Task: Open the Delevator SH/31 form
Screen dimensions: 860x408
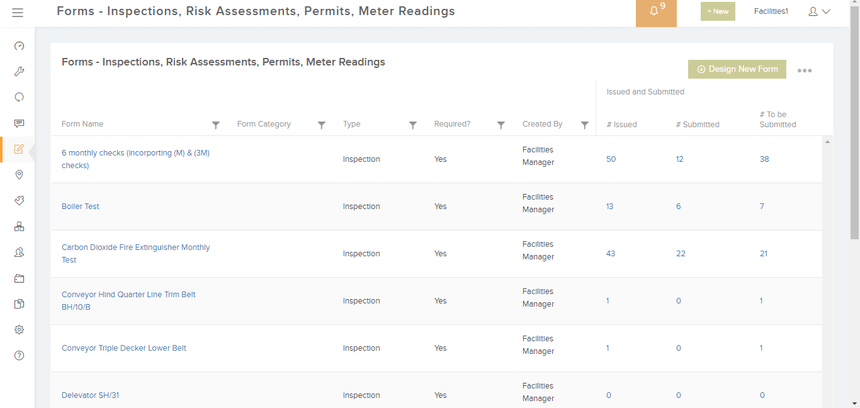Action: 90,395
